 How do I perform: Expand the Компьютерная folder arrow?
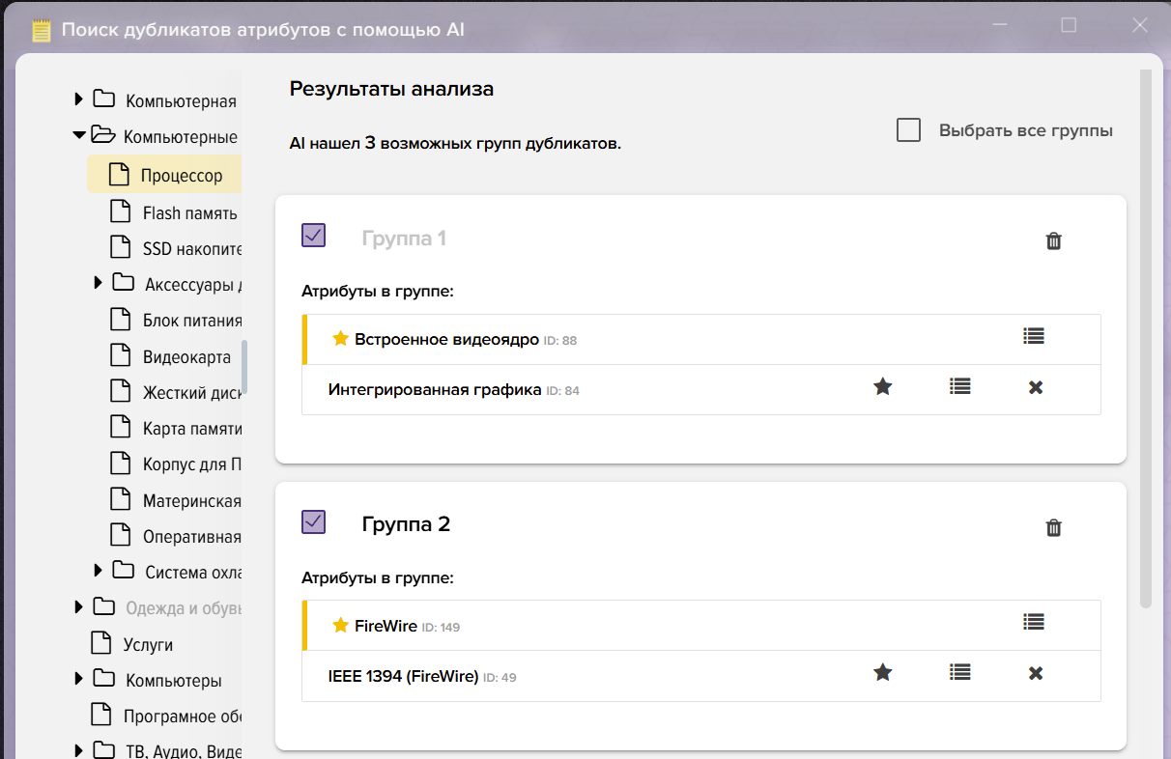[78, 99]
